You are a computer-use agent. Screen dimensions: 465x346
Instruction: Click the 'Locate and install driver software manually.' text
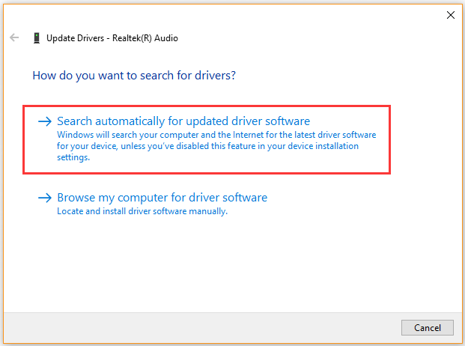[x=142, y=211]
